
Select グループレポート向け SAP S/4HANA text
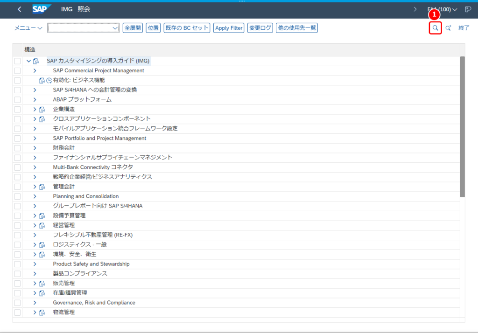pos(98,206)
